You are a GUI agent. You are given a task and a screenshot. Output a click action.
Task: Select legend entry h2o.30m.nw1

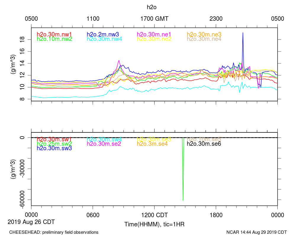(x=54, y=34)
